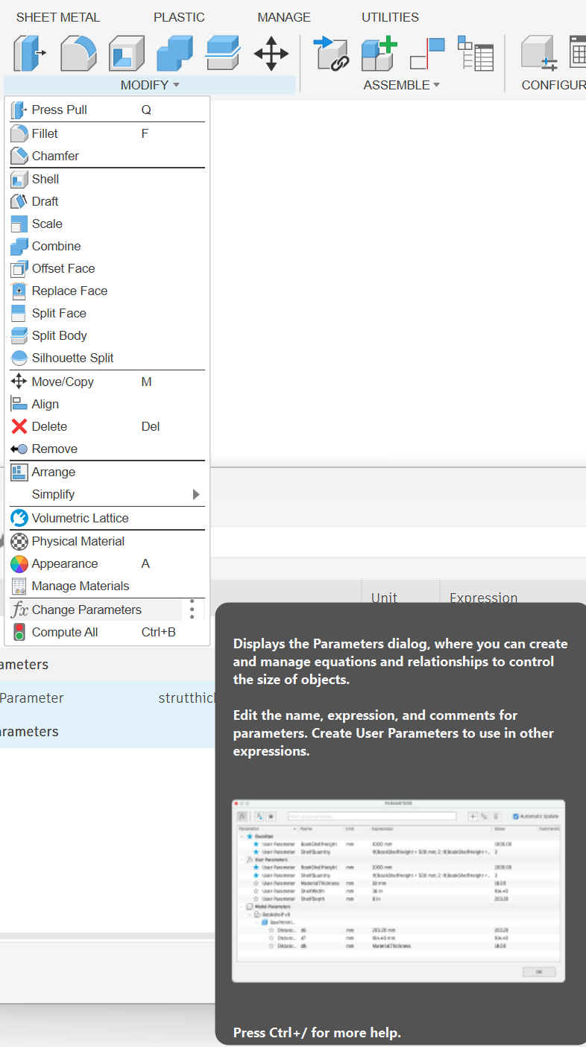Switch to the SHEET METAL tab
Image resolution: width=586 pixels, height=1047 pixels.
58,17
